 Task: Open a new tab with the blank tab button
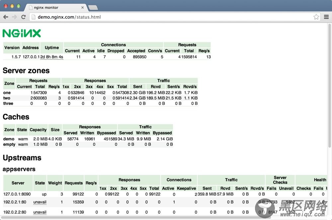(x=93, y=8)
